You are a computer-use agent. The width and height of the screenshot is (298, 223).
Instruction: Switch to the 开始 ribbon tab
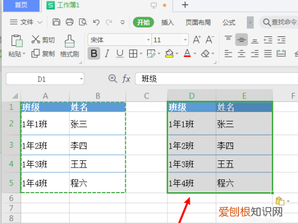click(143, 22)
